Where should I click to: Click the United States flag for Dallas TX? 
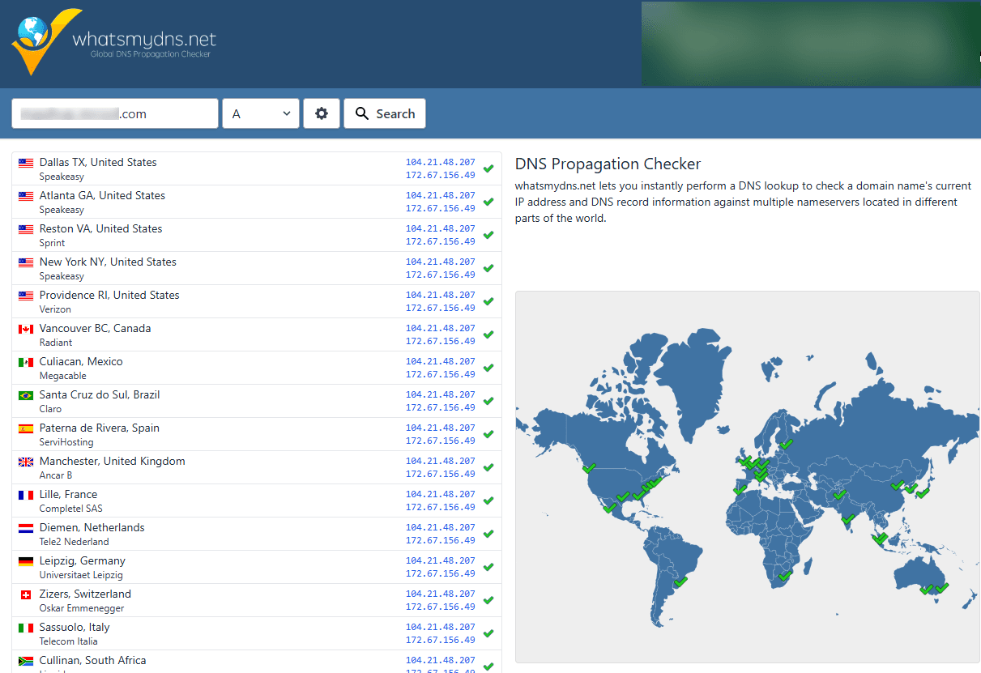pos(26,163)
